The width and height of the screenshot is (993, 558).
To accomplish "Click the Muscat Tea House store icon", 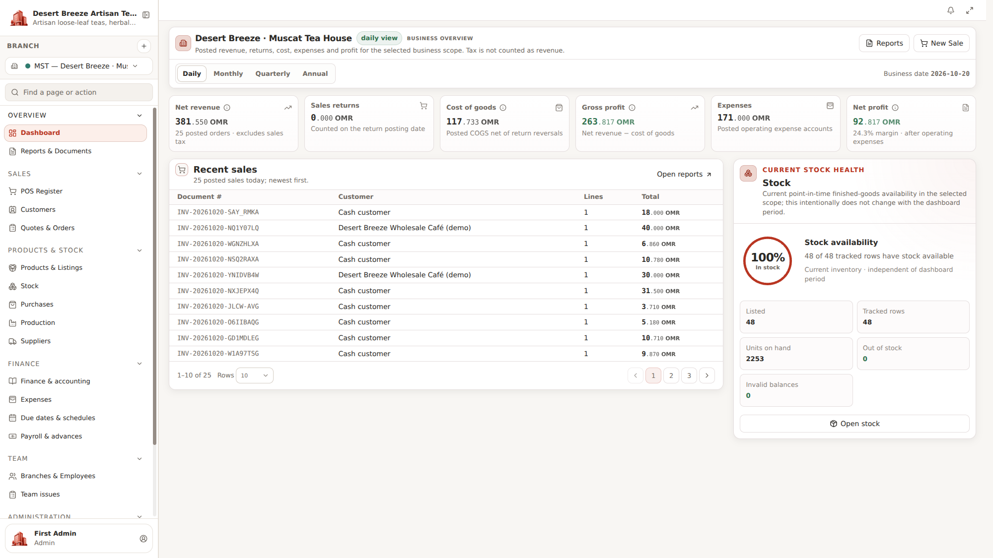I will [x=183, y=43].
